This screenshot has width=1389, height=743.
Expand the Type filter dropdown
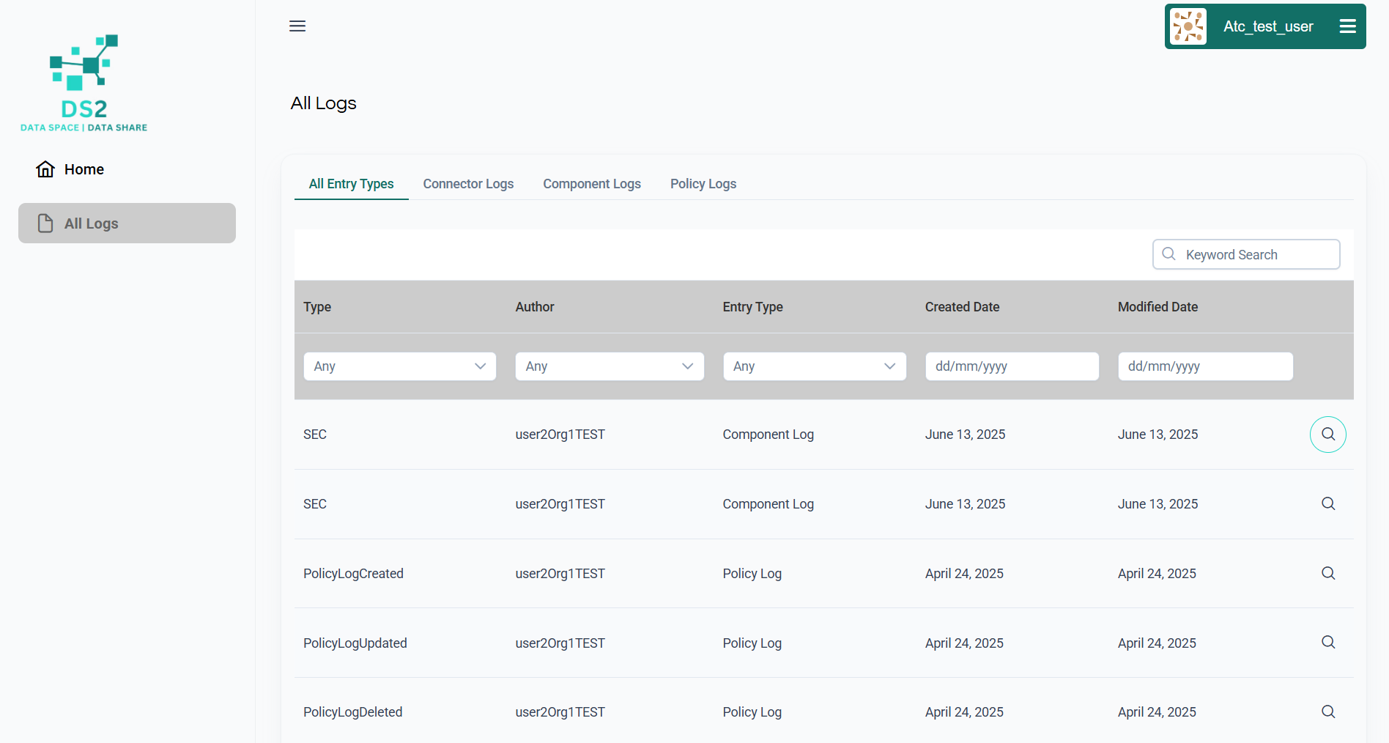point(399,366)
